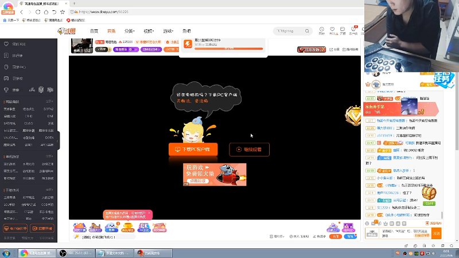Open CS:GO category in sidebar
The image size is (459, 258).
pyautogui.click(x=28, y=123)
